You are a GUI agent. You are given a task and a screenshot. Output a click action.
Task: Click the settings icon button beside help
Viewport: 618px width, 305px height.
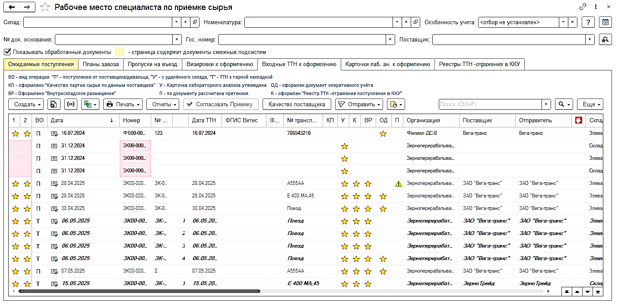pyautogui.click(x=606, y=22)
